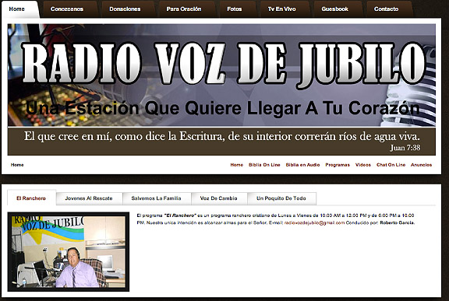Click the Radio Voz de Jubilo banner
This screenshot has width=449, height=301.
coord(221,75)
